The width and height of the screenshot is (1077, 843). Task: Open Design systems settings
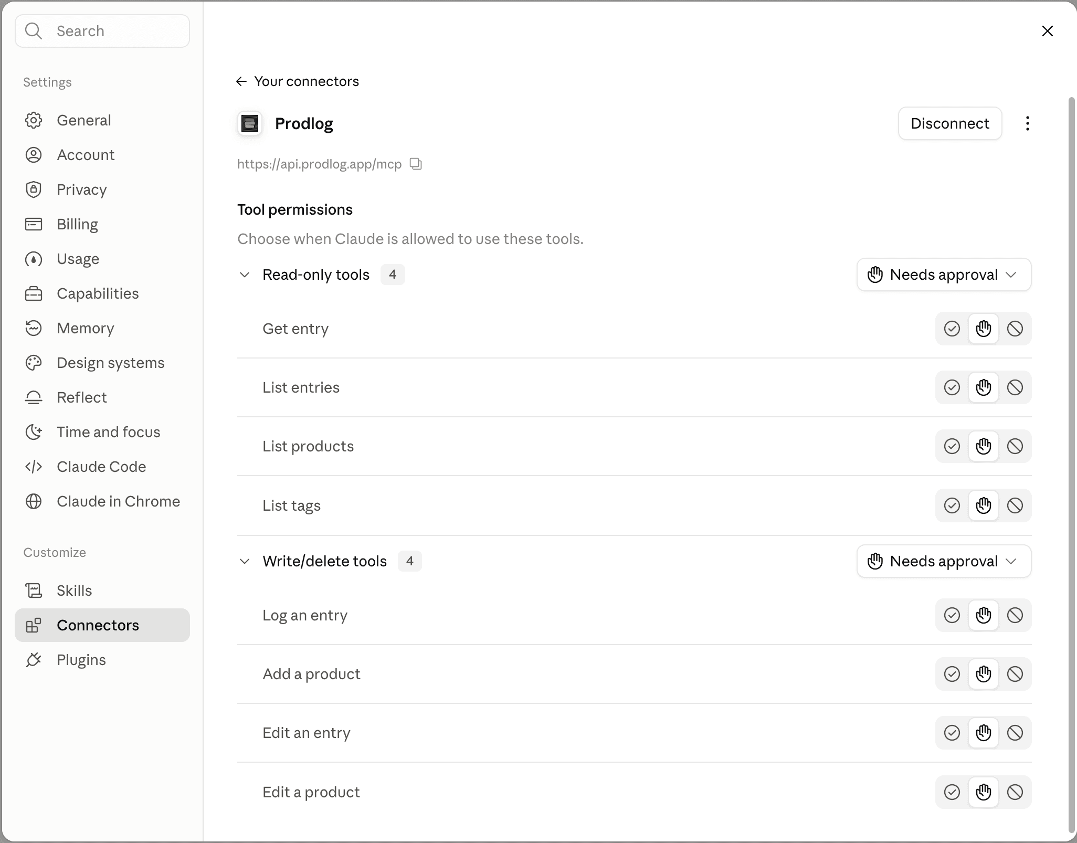point(102,363)
